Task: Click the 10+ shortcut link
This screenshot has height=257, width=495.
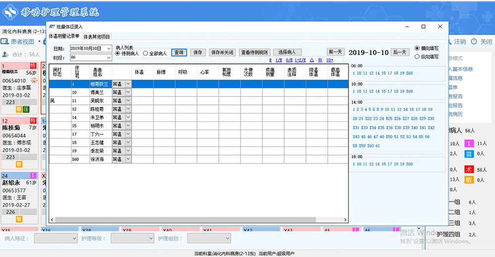Action: point(330,60)
